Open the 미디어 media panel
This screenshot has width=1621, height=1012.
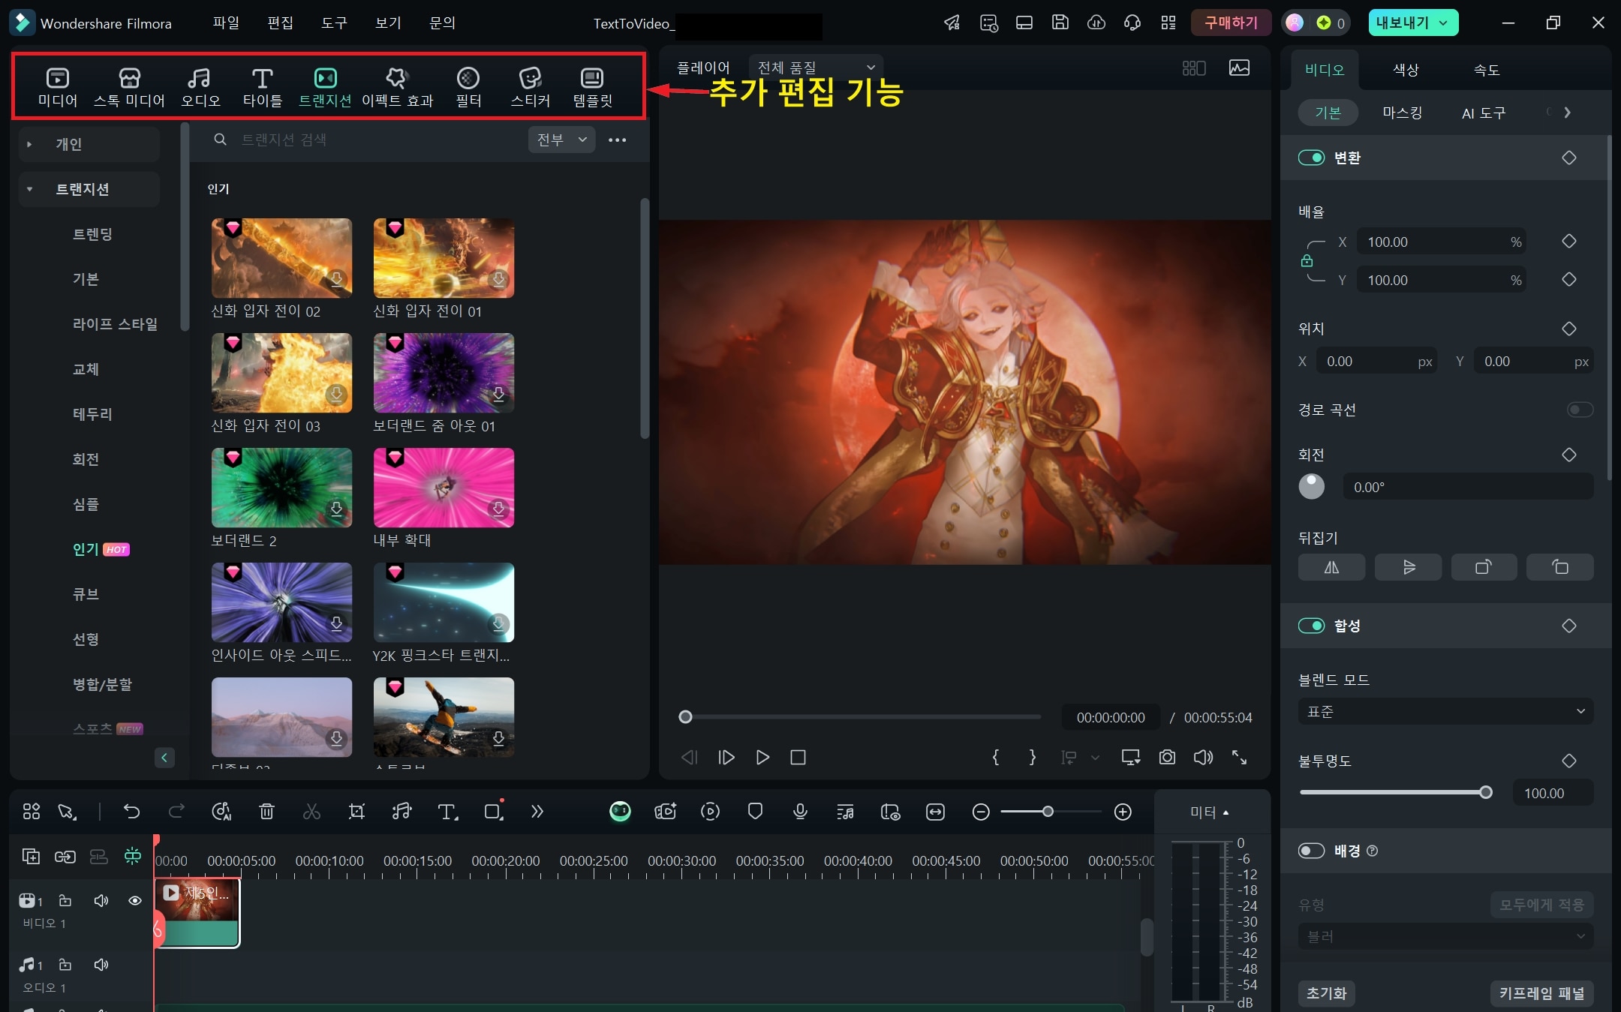pos(58,87)
